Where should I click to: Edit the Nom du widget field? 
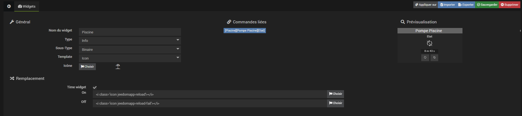[130, 32]
